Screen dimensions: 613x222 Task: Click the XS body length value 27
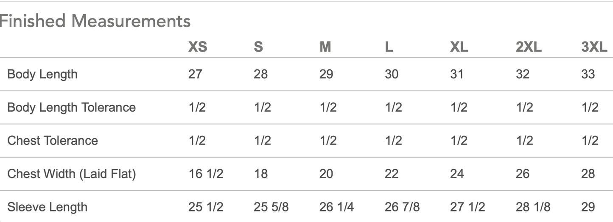pos(196,74)
